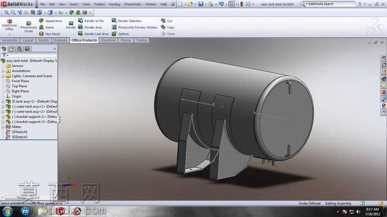Switch to the Evaluate tab
387x217 pixels.
click(60, 41)
